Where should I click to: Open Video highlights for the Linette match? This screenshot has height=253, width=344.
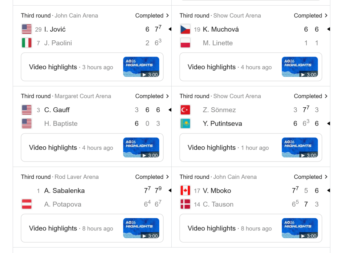click(211, 67)
